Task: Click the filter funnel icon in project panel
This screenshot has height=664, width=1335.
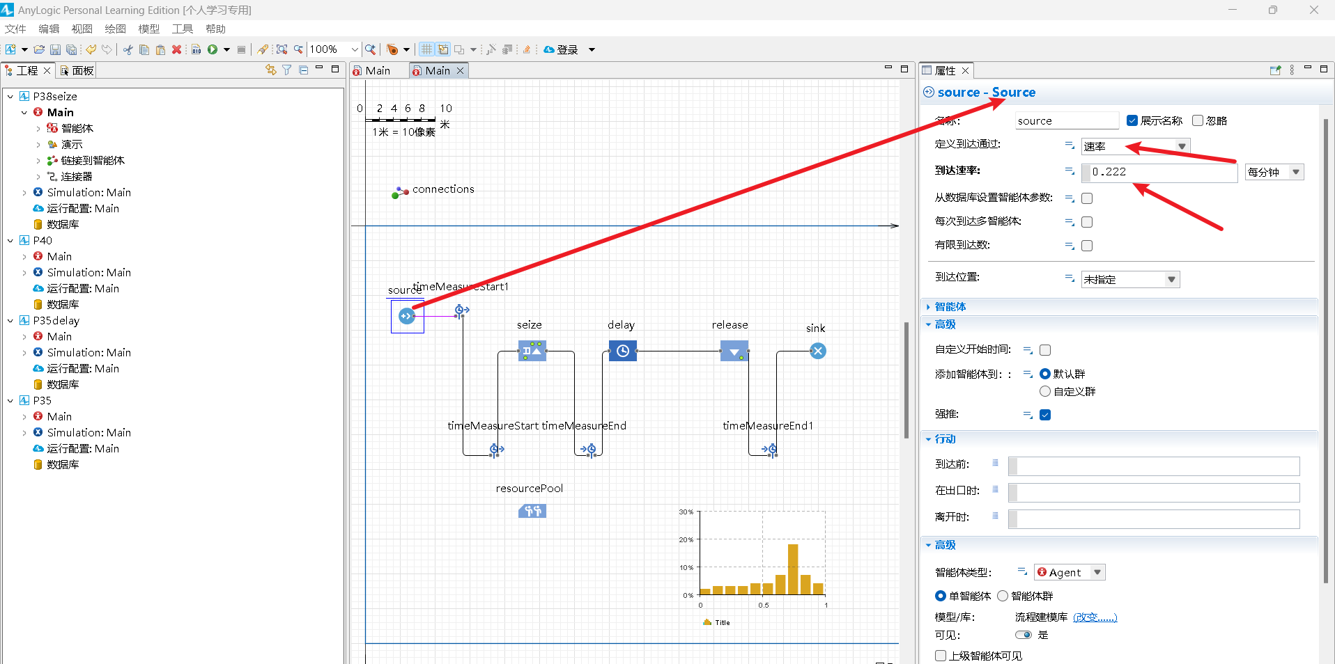Action: 286,70
